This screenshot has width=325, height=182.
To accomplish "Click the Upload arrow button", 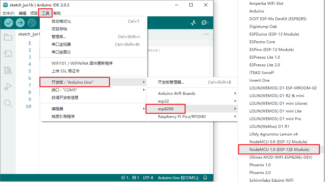I will [20, 23].
